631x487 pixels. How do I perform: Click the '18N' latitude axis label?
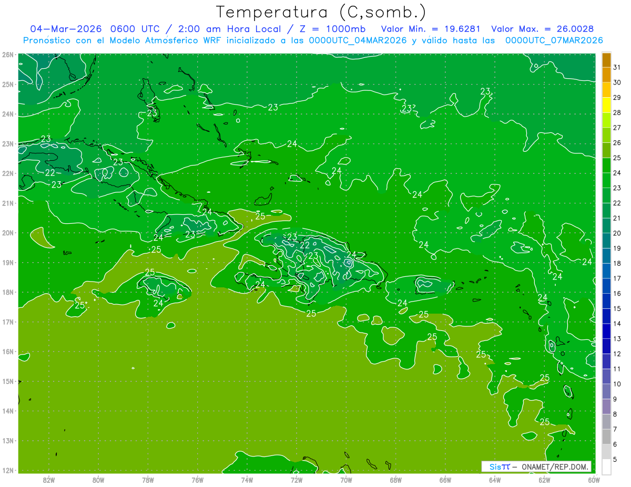pyautogui.click(x=7, y=292)
